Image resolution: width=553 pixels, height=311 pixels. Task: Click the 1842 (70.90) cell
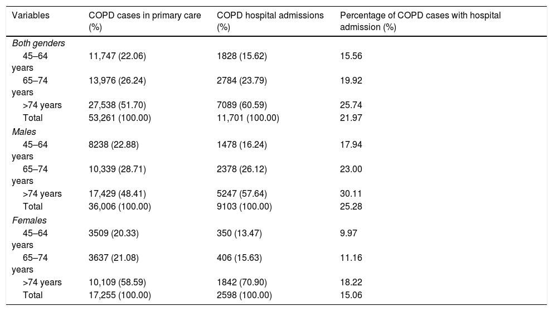click(x=241, y=283)
